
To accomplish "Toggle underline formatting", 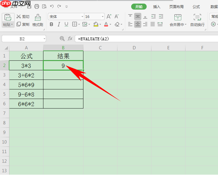I will click(x=66, y=24).
